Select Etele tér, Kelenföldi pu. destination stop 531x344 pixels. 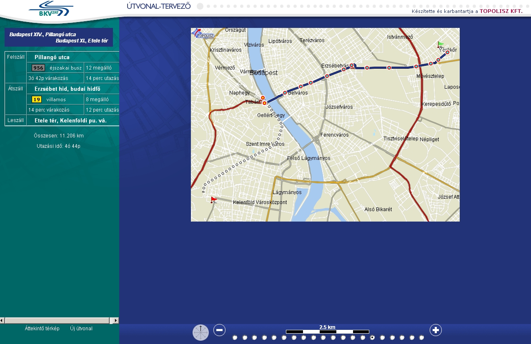(x=70, y=121)
